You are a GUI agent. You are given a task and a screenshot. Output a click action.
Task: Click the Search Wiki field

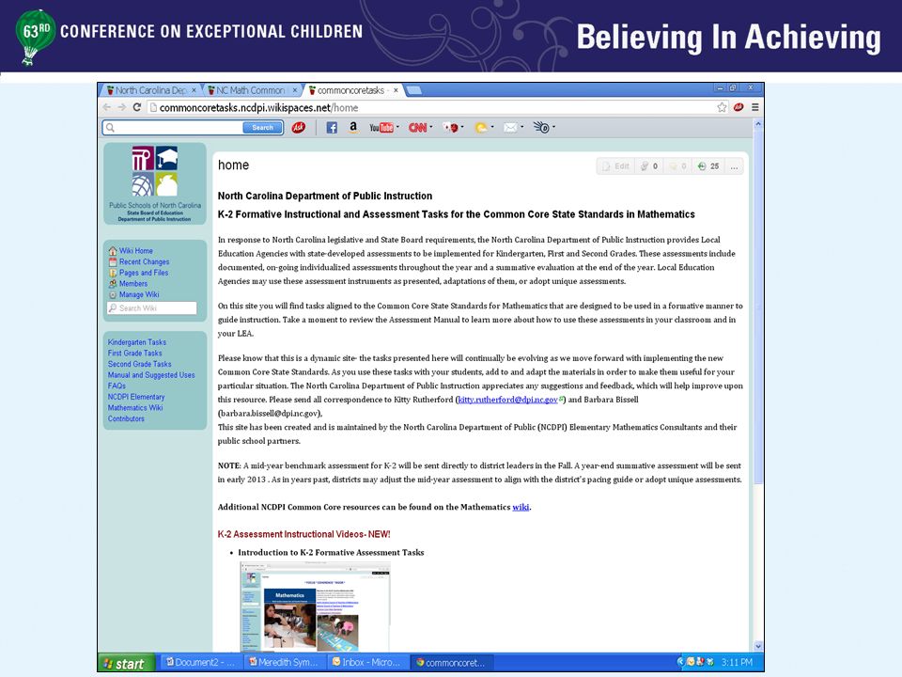point(152,308)
